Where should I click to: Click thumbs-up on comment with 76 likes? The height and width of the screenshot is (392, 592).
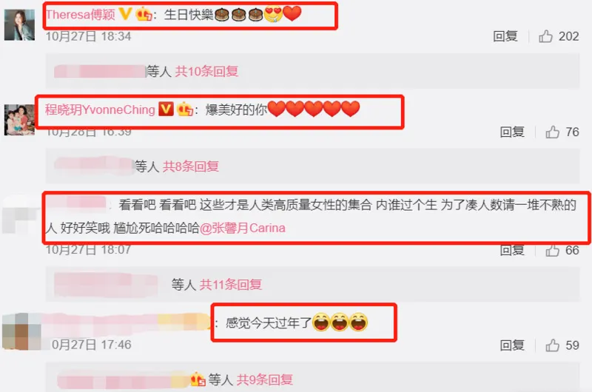coord(552,132)
